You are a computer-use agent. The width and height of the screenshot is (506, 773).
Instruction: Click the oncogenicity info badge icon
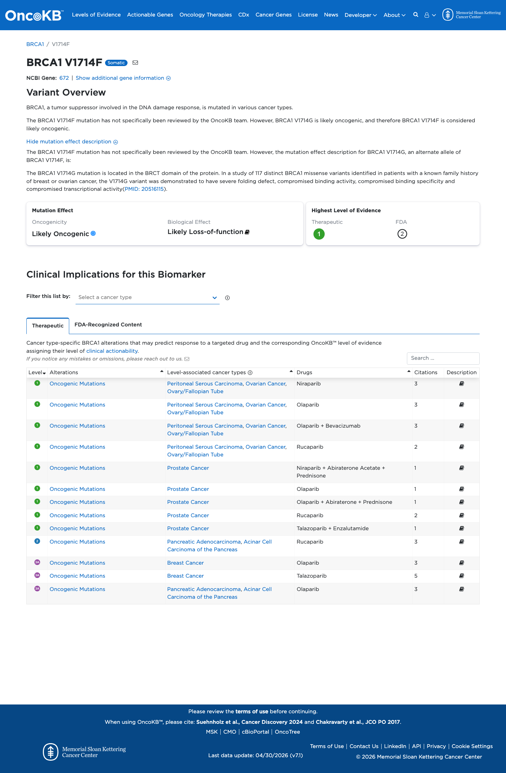click(x=93, y=233)
